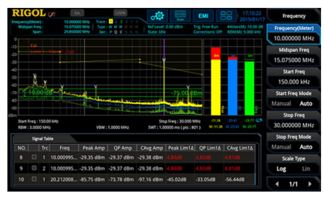Click the RBW 3.0000 MHz readout
Screen dimensions: 324x199
point(35,127)
